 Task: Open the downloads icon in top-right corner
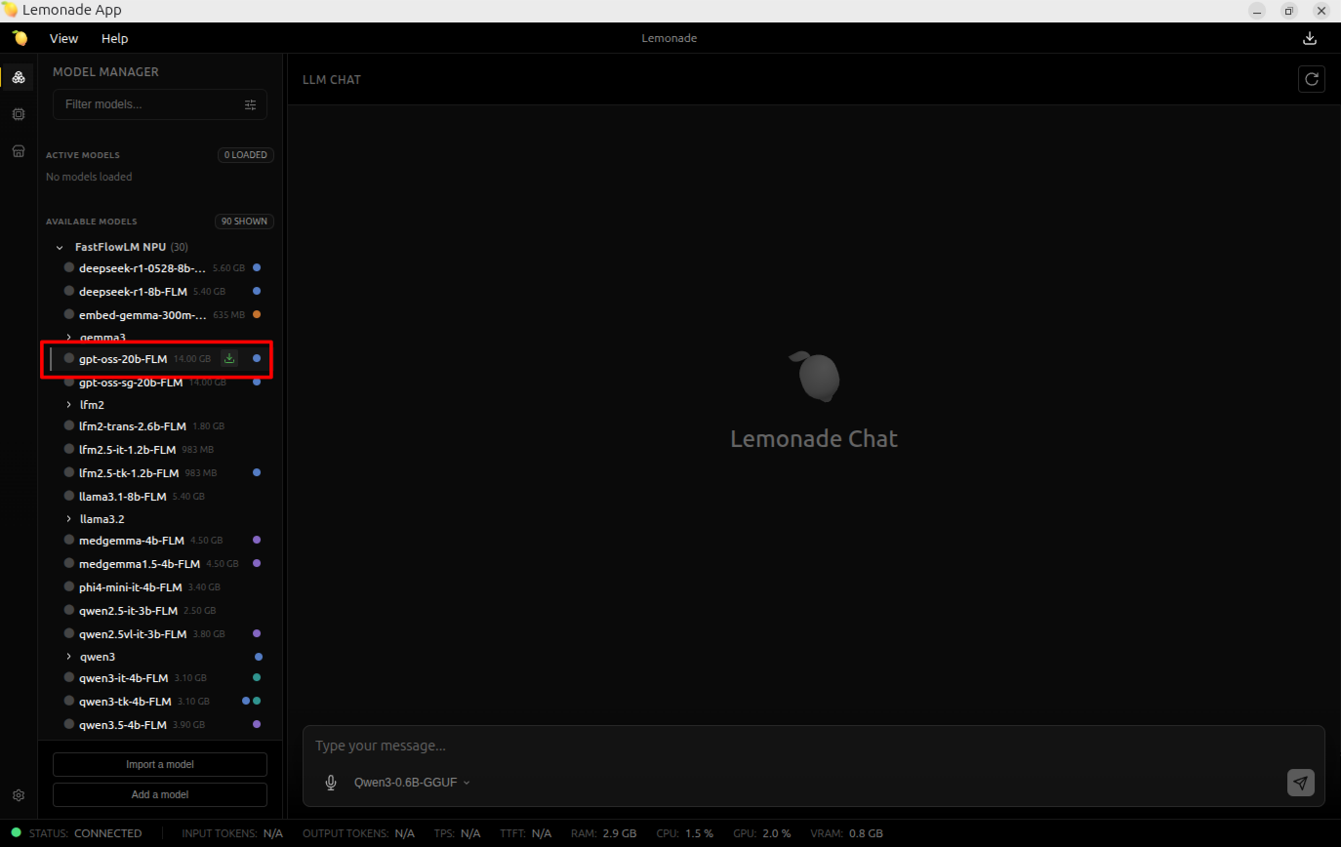click(1310, 38)
